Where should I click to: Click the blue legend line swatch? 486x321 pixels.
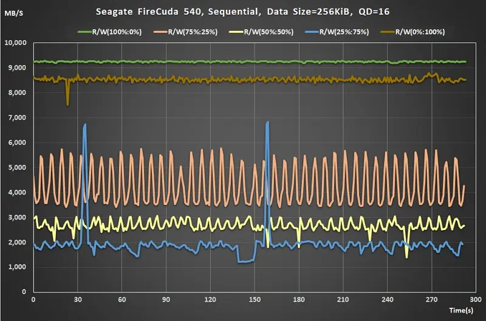(x=312, y=32)
